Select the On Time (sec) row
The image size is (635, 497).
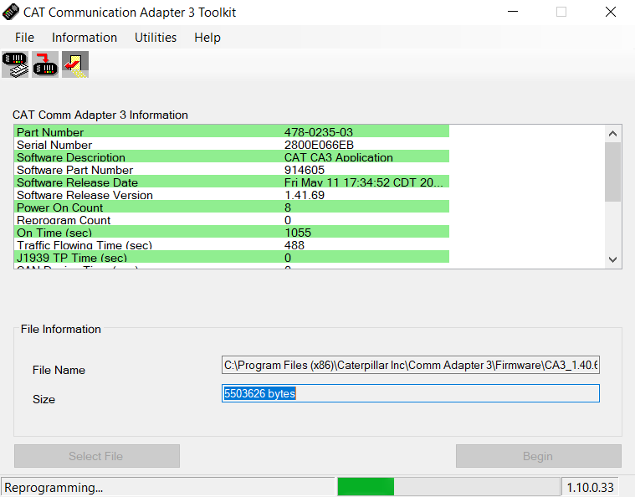click(x=232, y=232)
